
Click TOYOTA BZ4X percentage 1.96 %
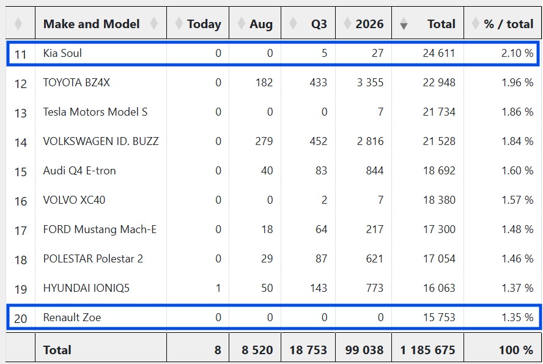517,83
